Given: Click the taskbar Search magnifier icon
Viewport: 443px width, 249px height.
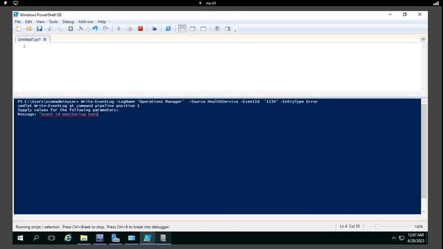Looking at the screenshot, I should click(36, 238).
